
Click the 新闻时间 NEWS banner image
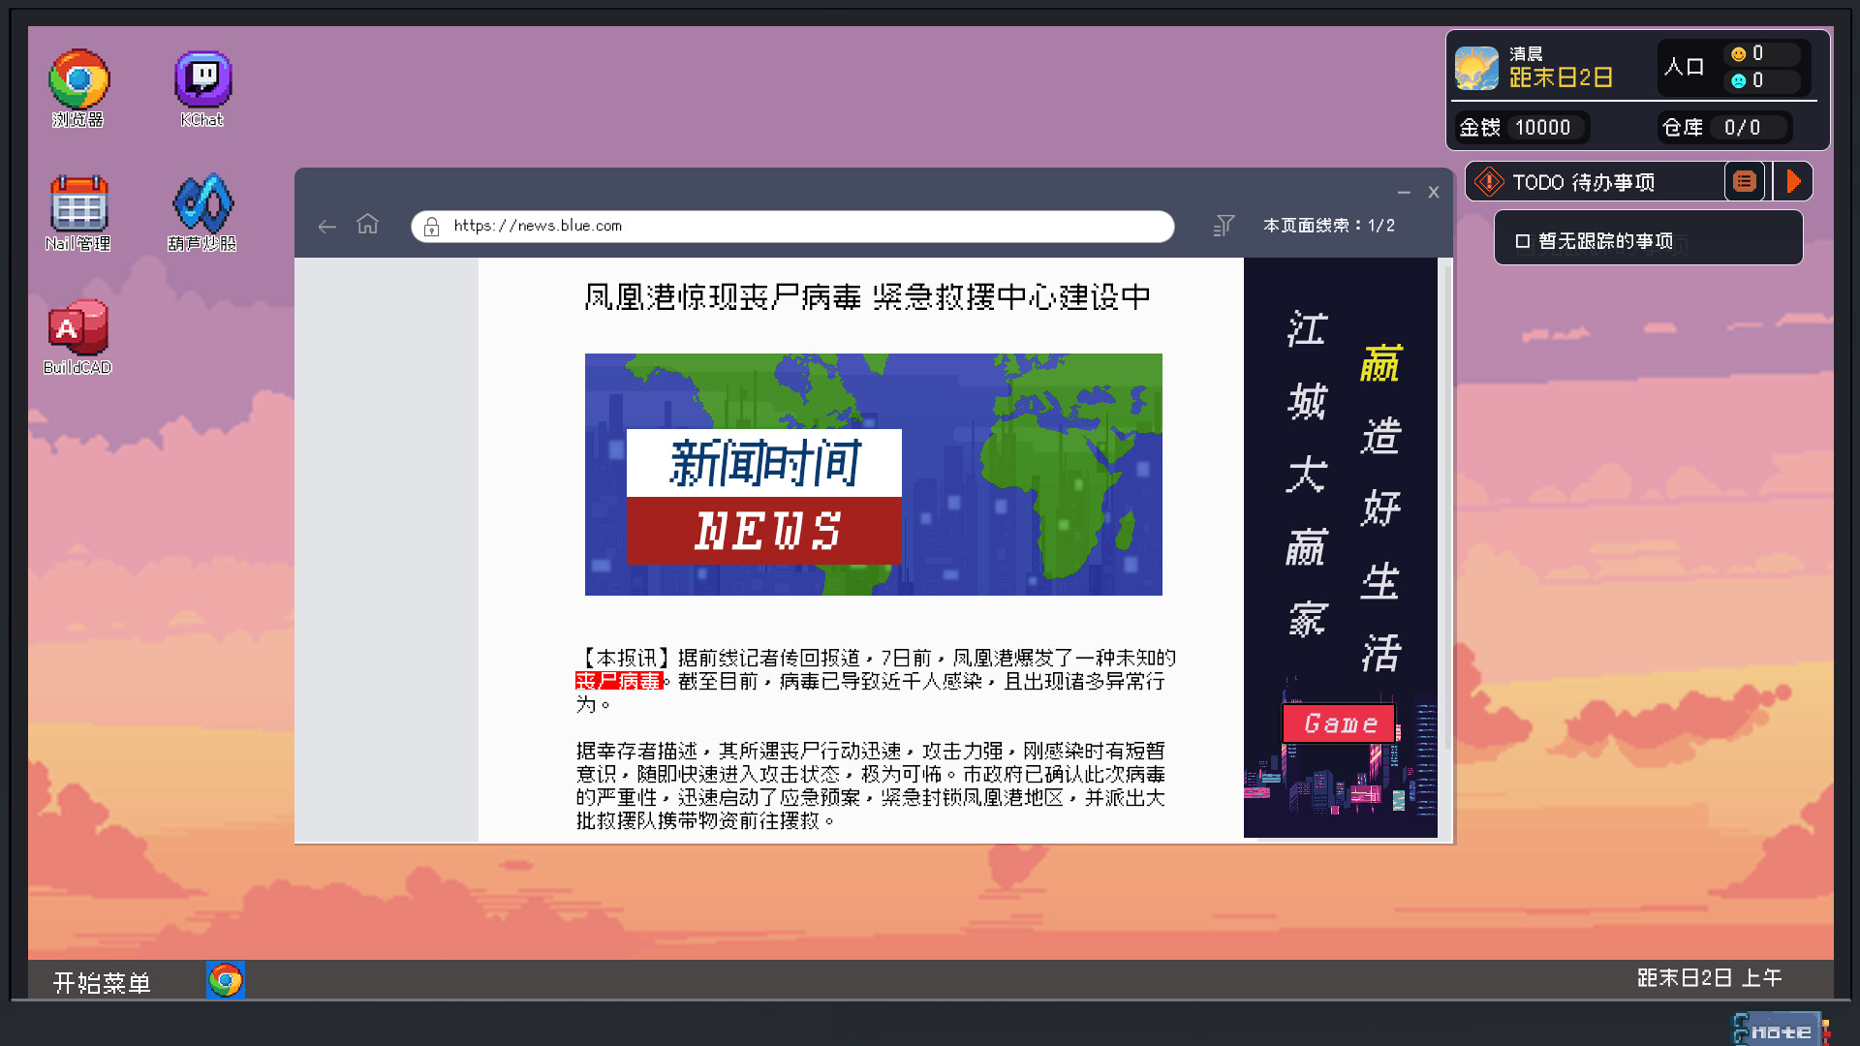[x=873, y=475]
